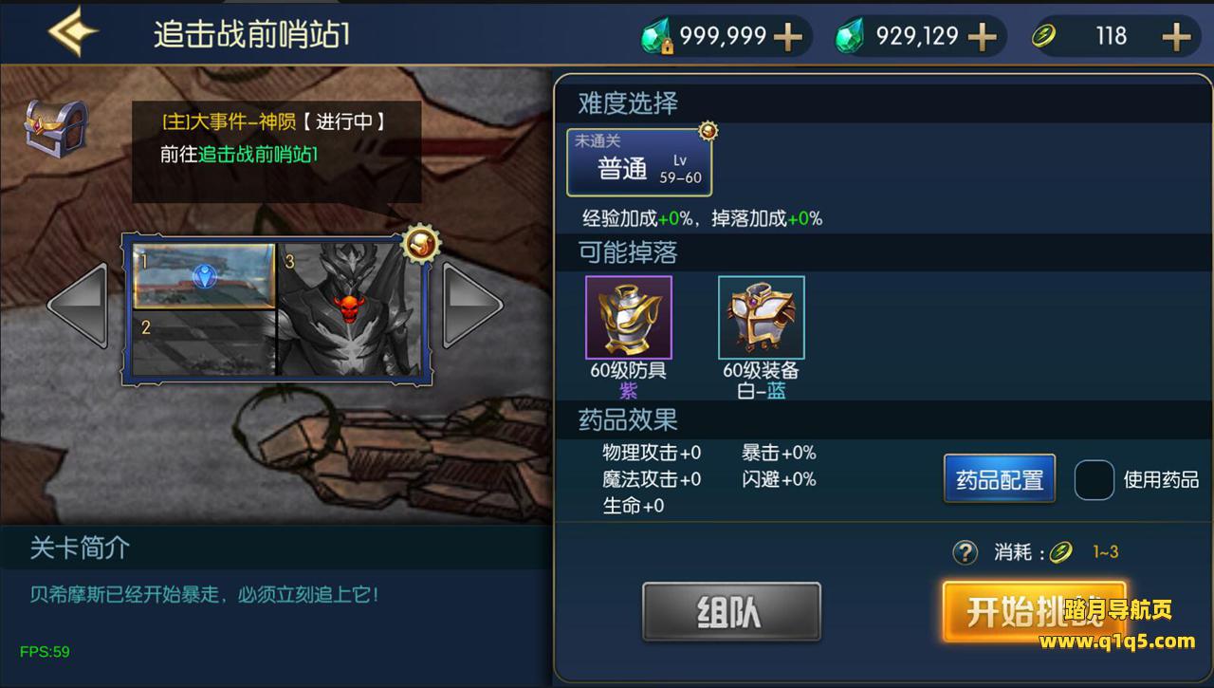Open the 药品配置 potion setup
The image size is (1214, 688).
[1000, 479]
